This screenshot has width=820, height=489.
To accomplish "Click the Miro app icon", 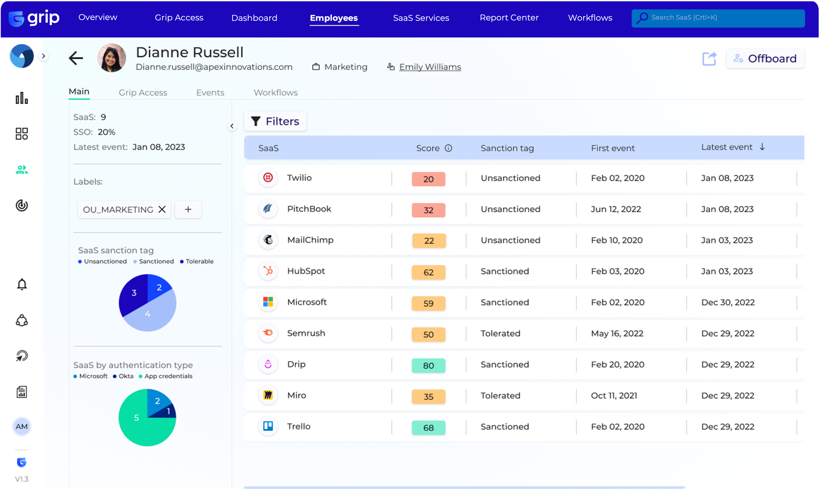I will click(268, 395).
